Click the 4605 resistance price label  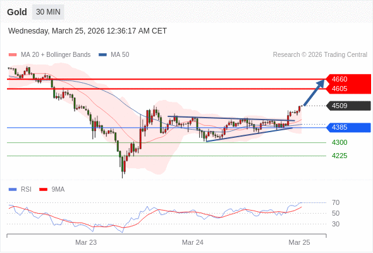(348, 89)
